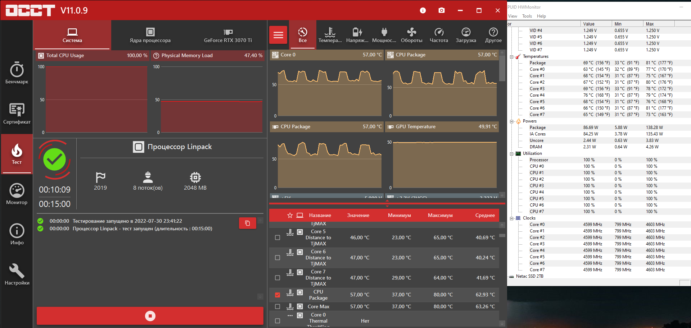Uncheck the CPU Package sensor checkbox

tap(277, 295)
